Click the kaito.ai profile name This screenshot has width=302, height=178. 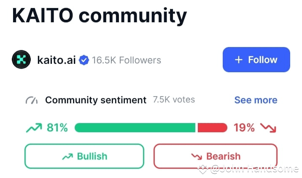pos(56,60)
